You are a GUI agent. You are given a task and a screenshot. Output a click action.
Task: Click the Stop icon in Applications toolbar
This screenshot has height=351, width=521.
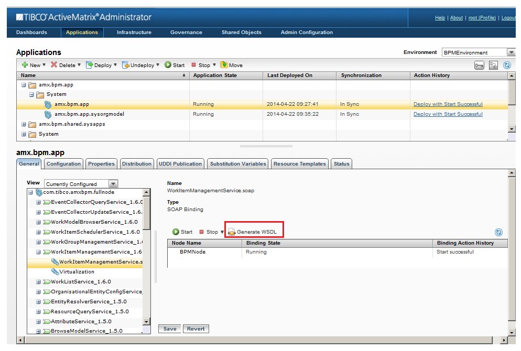194,65
